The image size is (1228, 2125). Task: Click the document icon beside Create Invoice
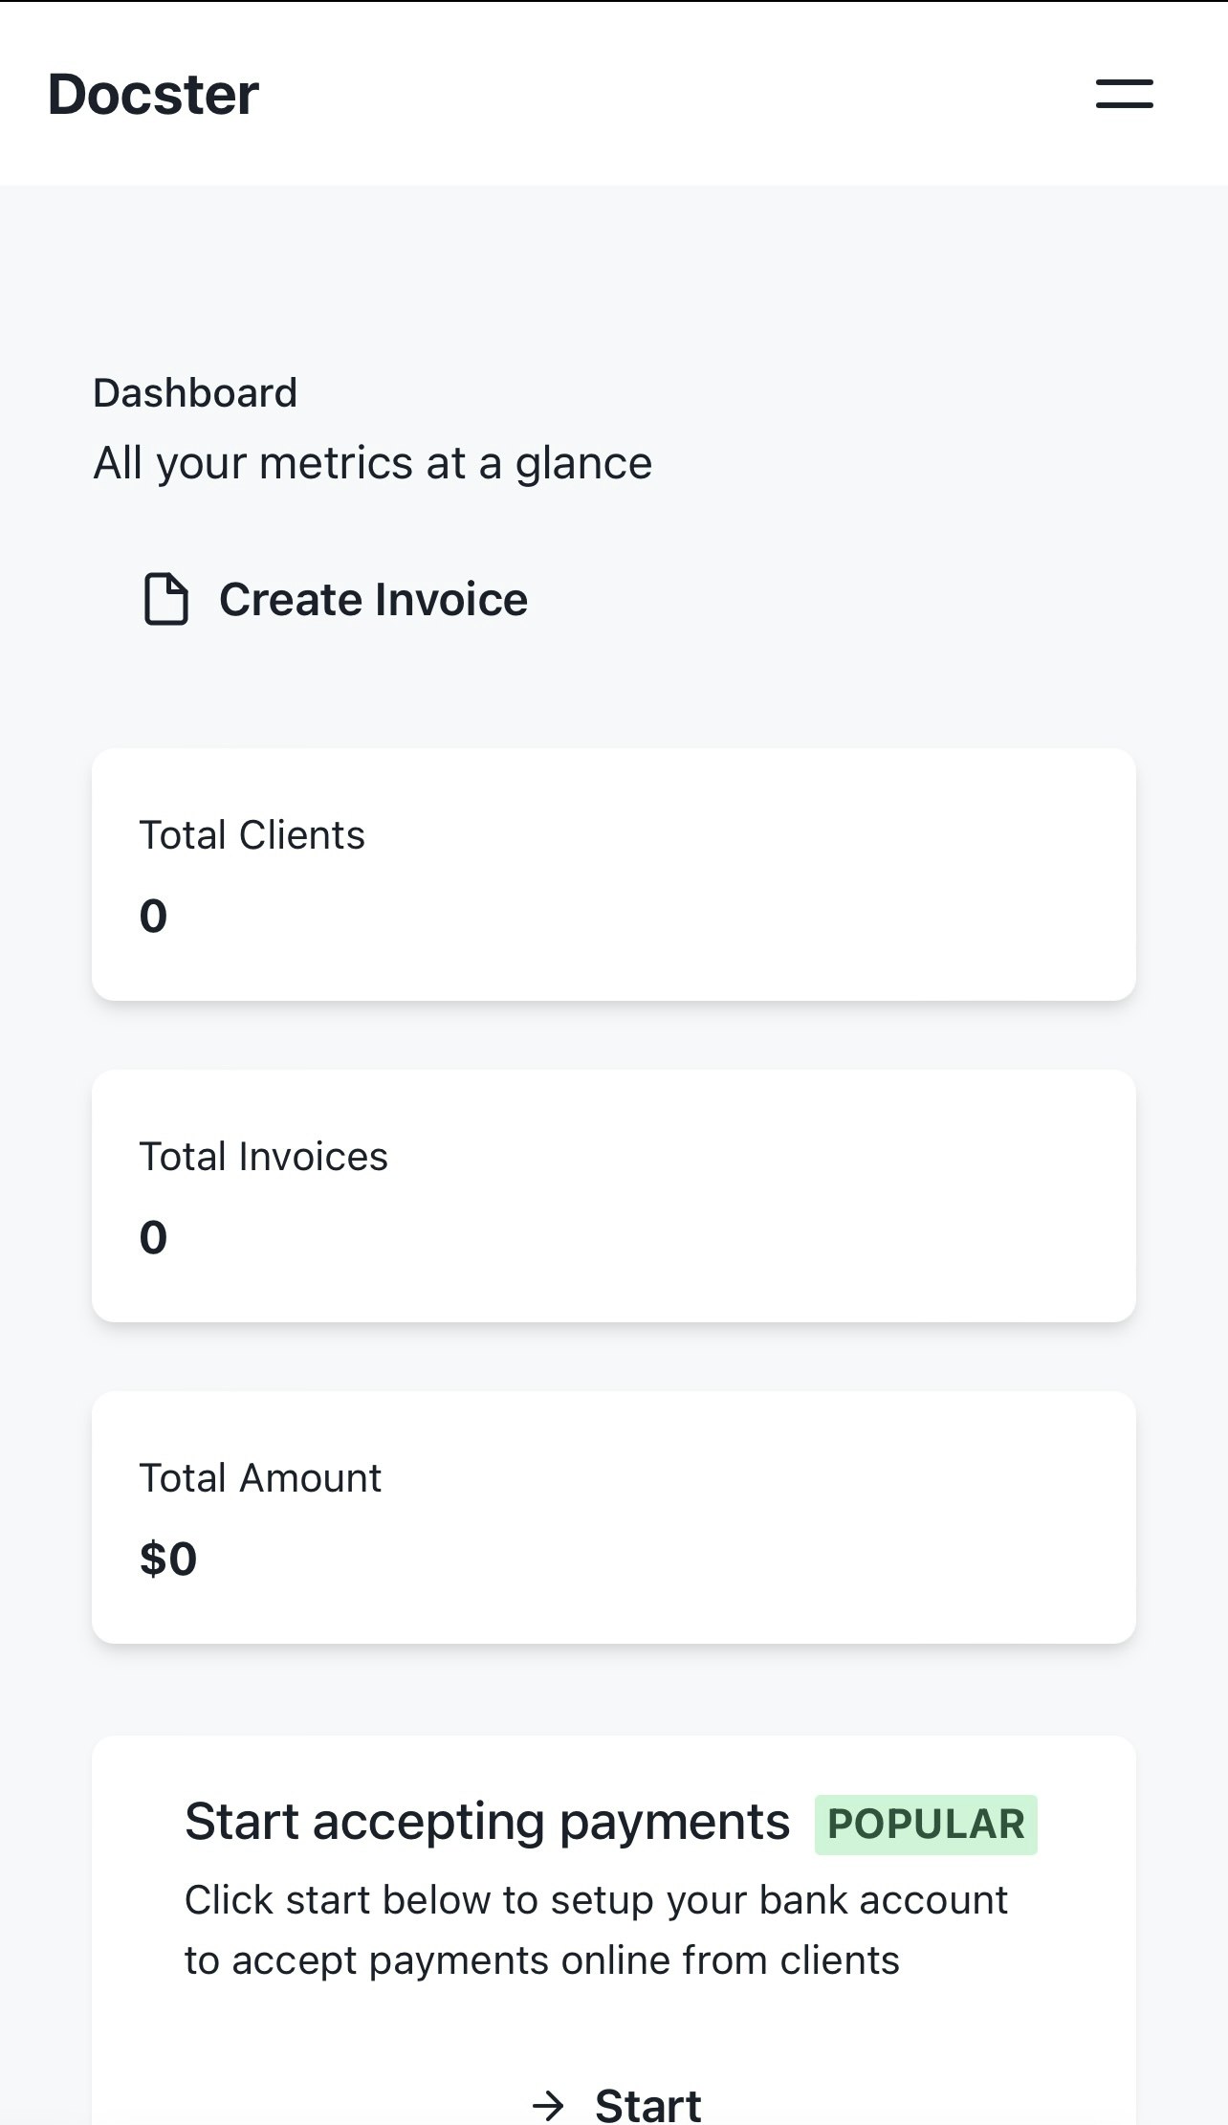[165, 600]
